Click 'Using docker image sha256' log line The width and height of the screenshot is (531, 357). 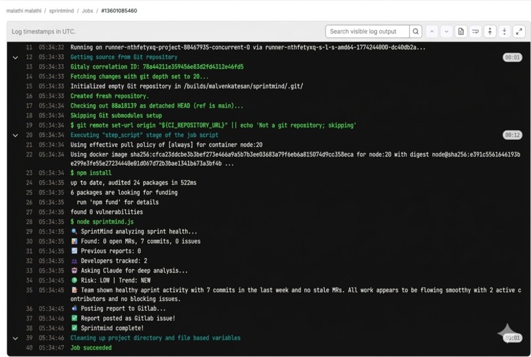(x=295, y=159)
